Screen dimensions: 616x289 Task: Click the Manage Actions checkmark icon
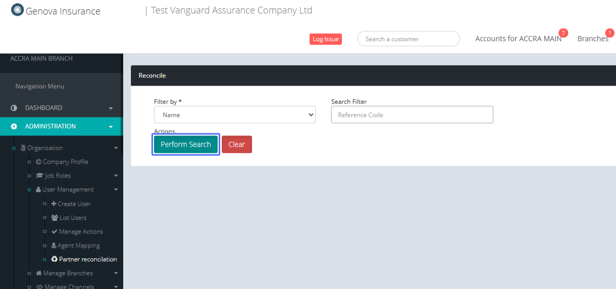pos(54,232)
